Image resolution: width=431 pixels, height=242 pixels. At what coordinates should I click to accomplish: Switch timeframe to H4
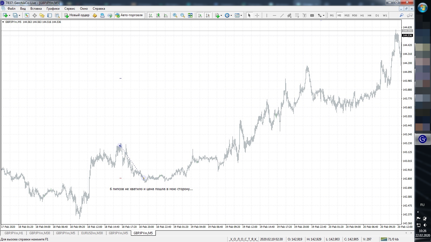(370, 15)
